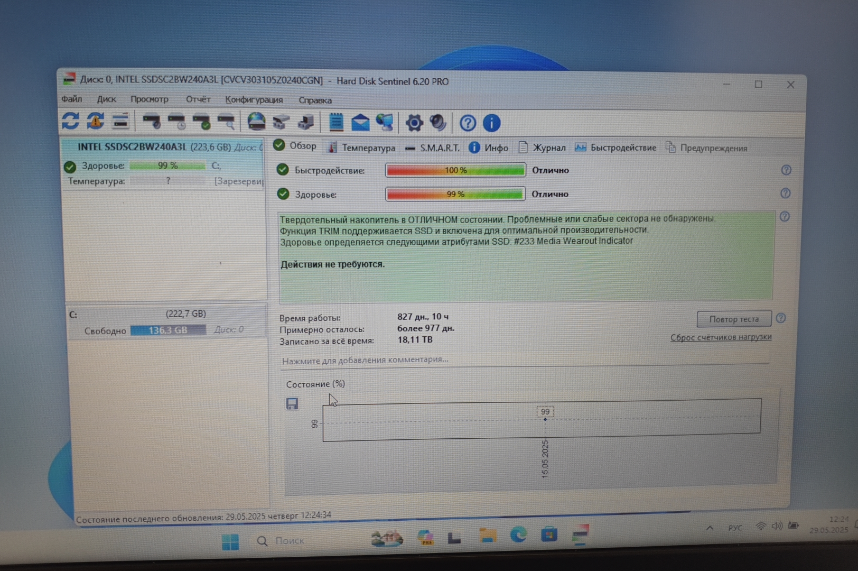Image resolution: width=858 pixels, height=571 pixels.
Task: Click the text 827 дн., 10 ч
Action: (423, 317)
